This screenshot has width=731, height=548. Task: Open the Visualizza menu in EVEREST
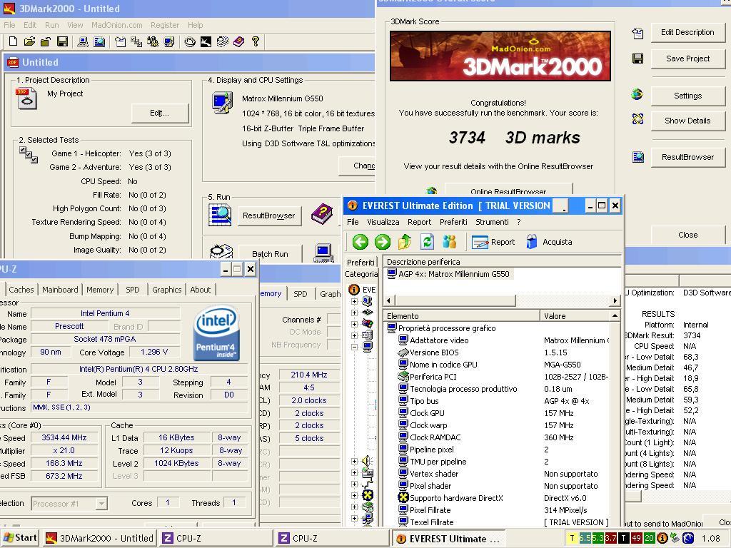click(383, 222)
